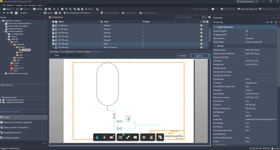Click the minus icon in Proprietà panel

point(268,22)
